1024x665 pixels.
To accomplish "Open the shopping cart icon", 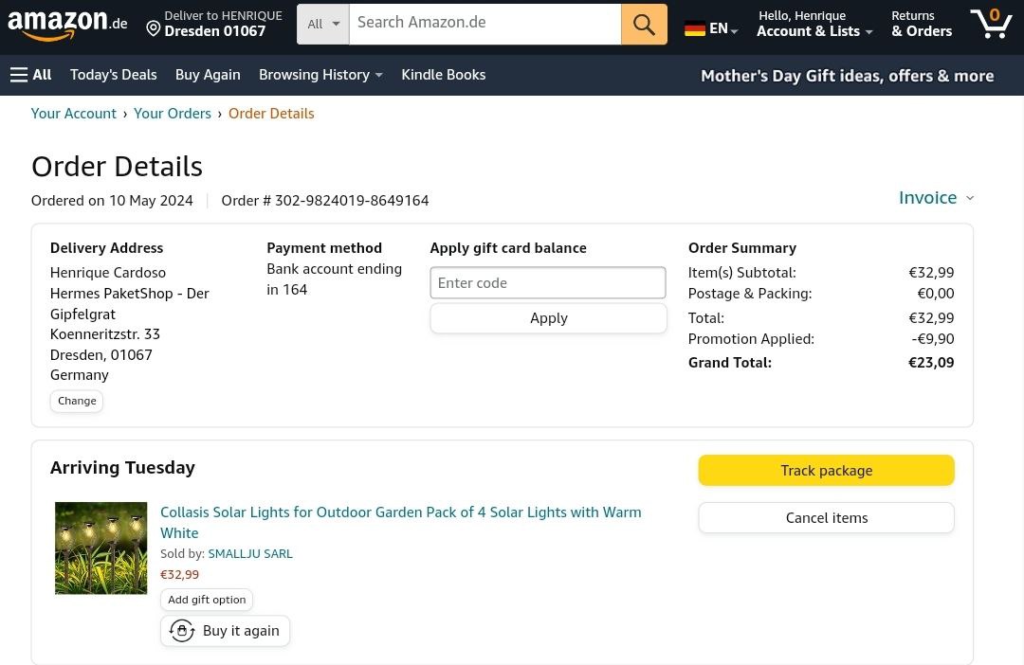I will (991, 24).
